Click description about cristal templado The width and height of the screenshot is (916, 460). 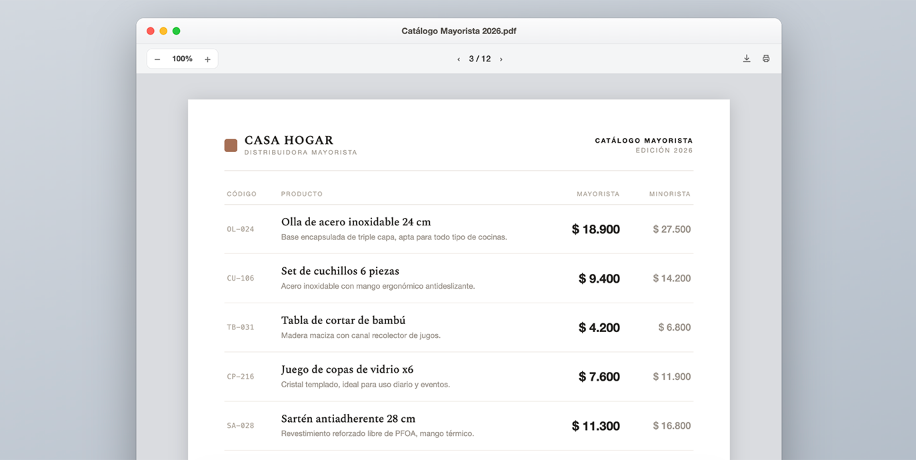coord(365,385)
